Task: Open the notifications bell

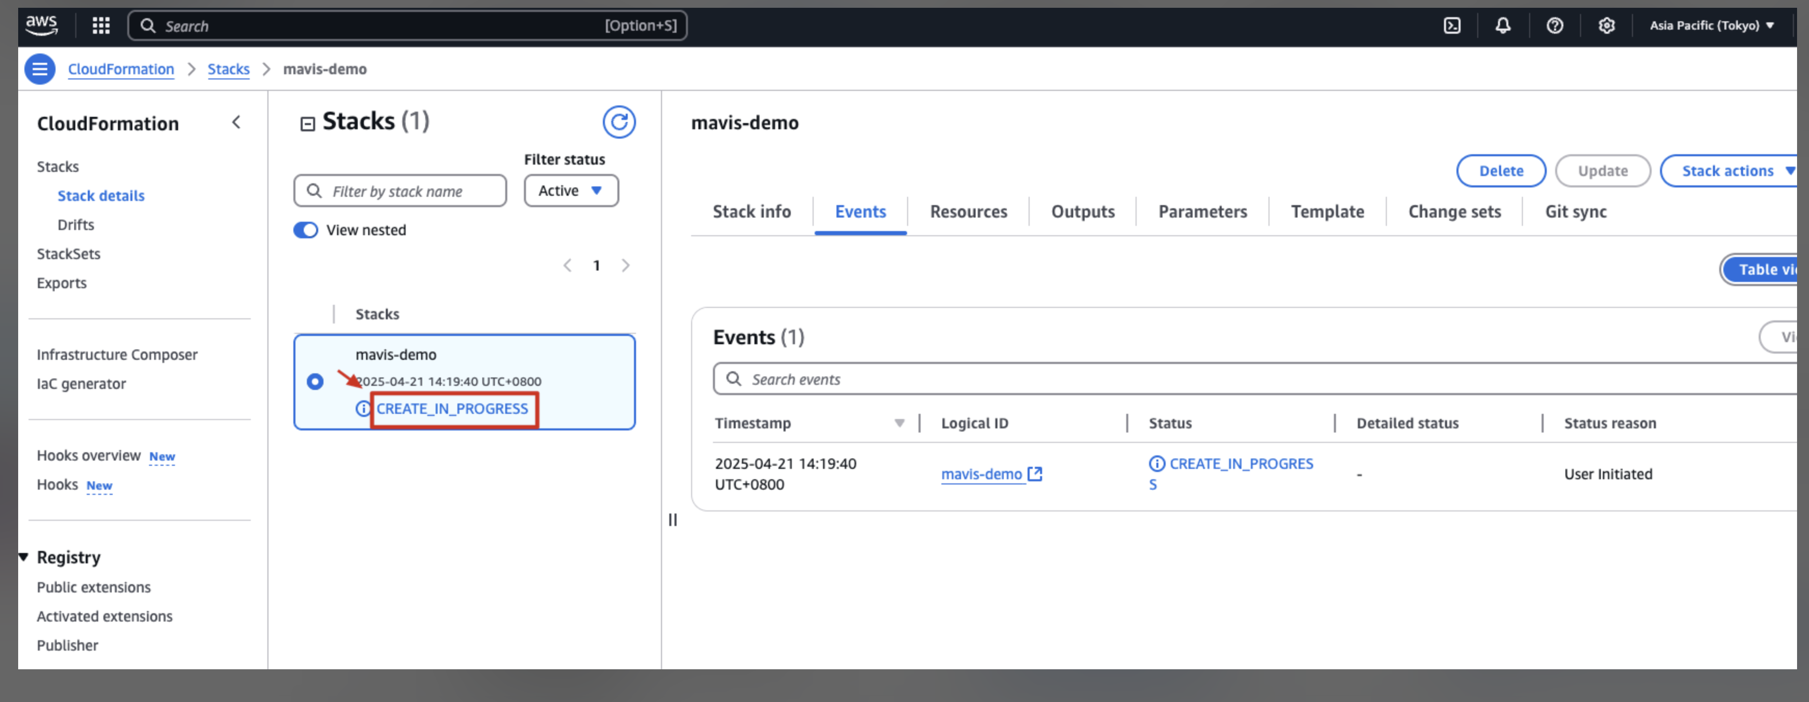Action: coord(1502,26)
